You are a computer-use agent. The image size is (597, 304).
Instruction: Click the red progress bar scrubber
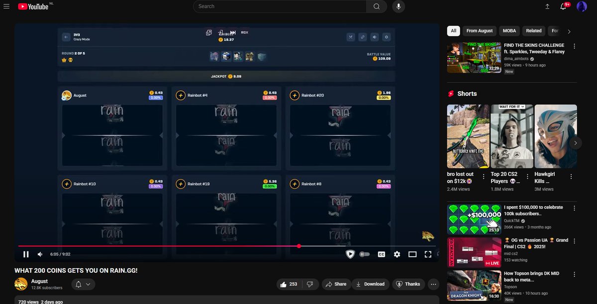pos(299,246)
